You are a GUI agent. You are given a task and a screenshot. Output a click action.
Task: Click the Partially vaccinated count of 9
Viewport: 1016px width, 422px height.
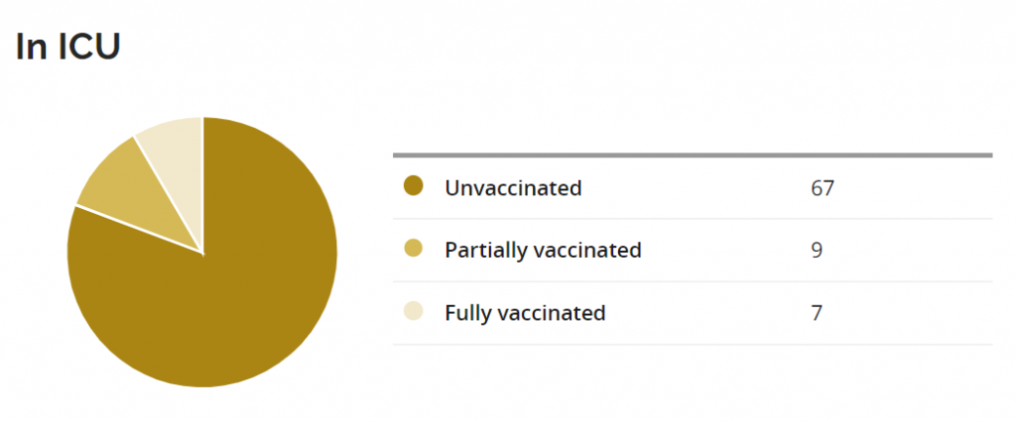pyautogui.click(x=817, y=250)
